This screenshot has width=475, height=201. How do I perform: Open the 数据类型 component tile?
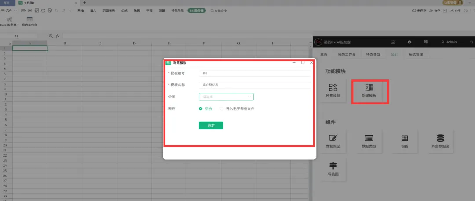click(x=369, y=141)
